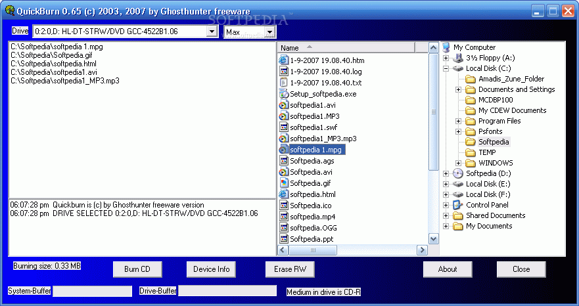Screen dimensions: 579x306
Task: Click the Control Panel icon in tree
Action: (458, 205)
